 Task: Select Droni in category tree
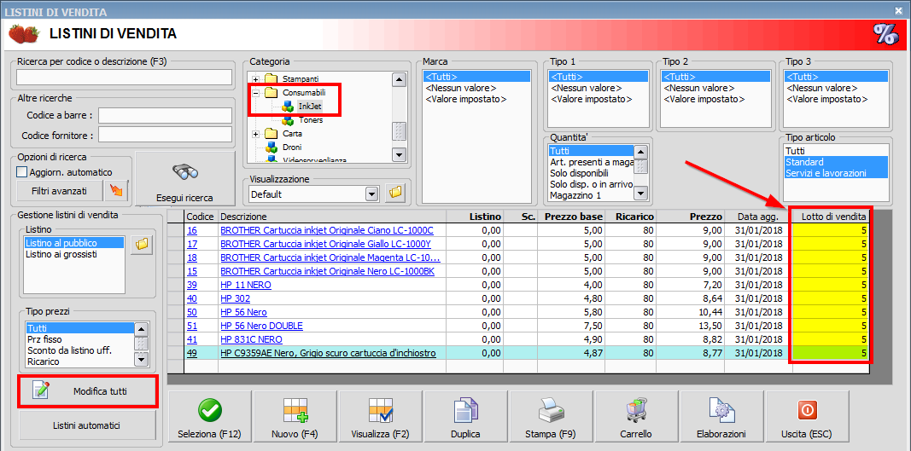click(292, 147)
